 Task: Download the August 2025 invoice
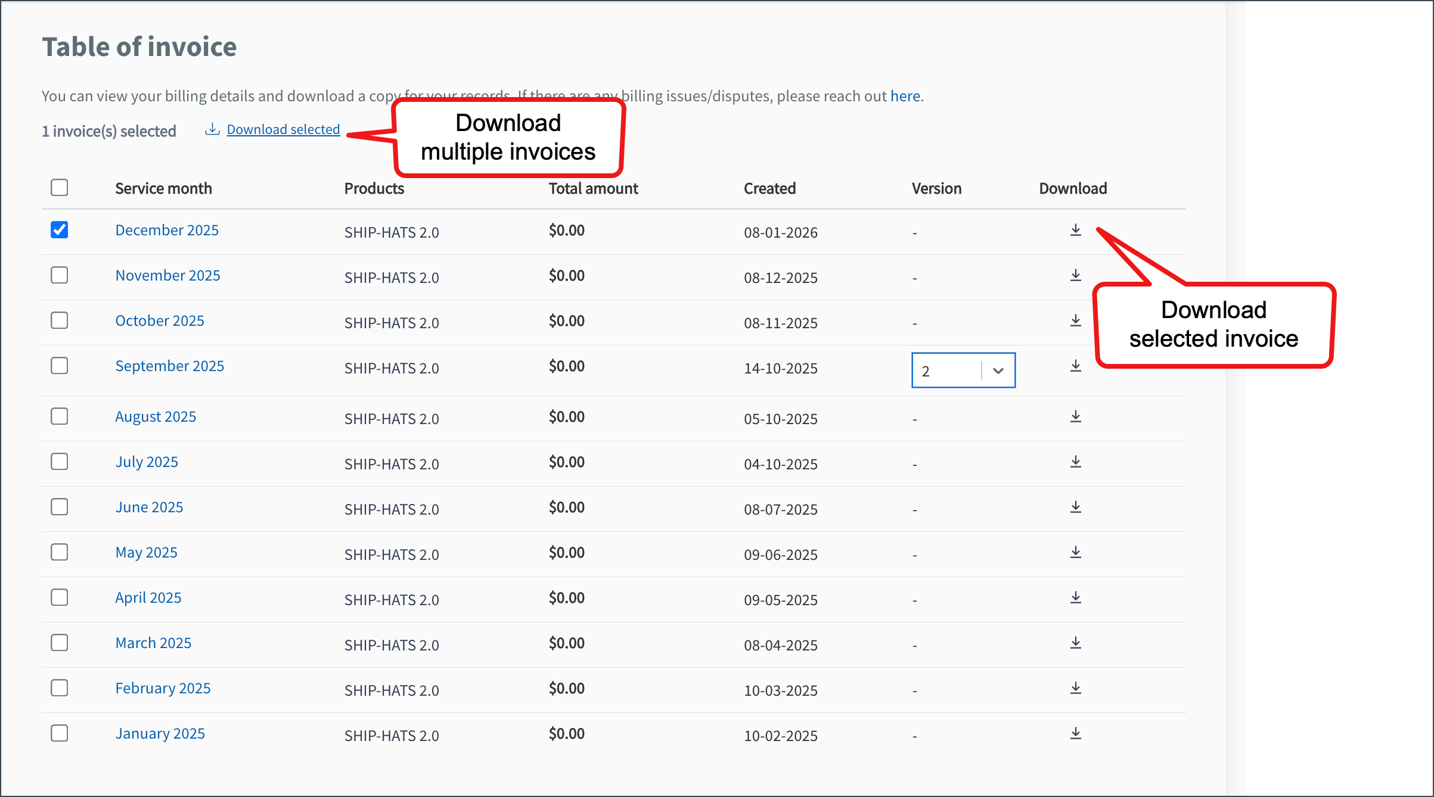click(1075, 416)
